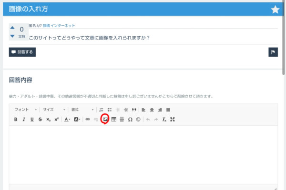Align text left
Image resolution: width=286 pixels, height=190 pixels.
[143, 110]
